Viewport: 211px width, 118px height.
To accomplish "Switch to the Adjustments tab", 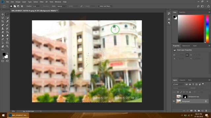I will 186,46.
